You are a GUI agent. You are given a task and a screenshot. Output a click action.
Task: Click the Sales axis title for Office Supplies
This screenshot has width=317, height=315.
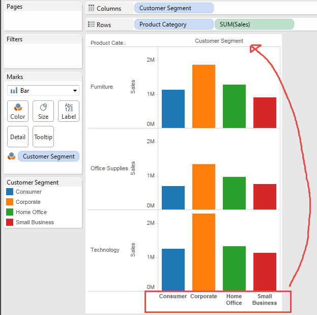133,168
